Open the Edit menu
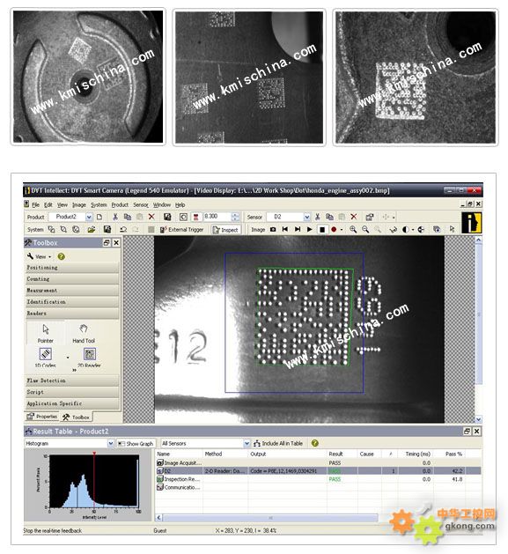The height and width of the screenshot is (554, 508). [48, 204]
